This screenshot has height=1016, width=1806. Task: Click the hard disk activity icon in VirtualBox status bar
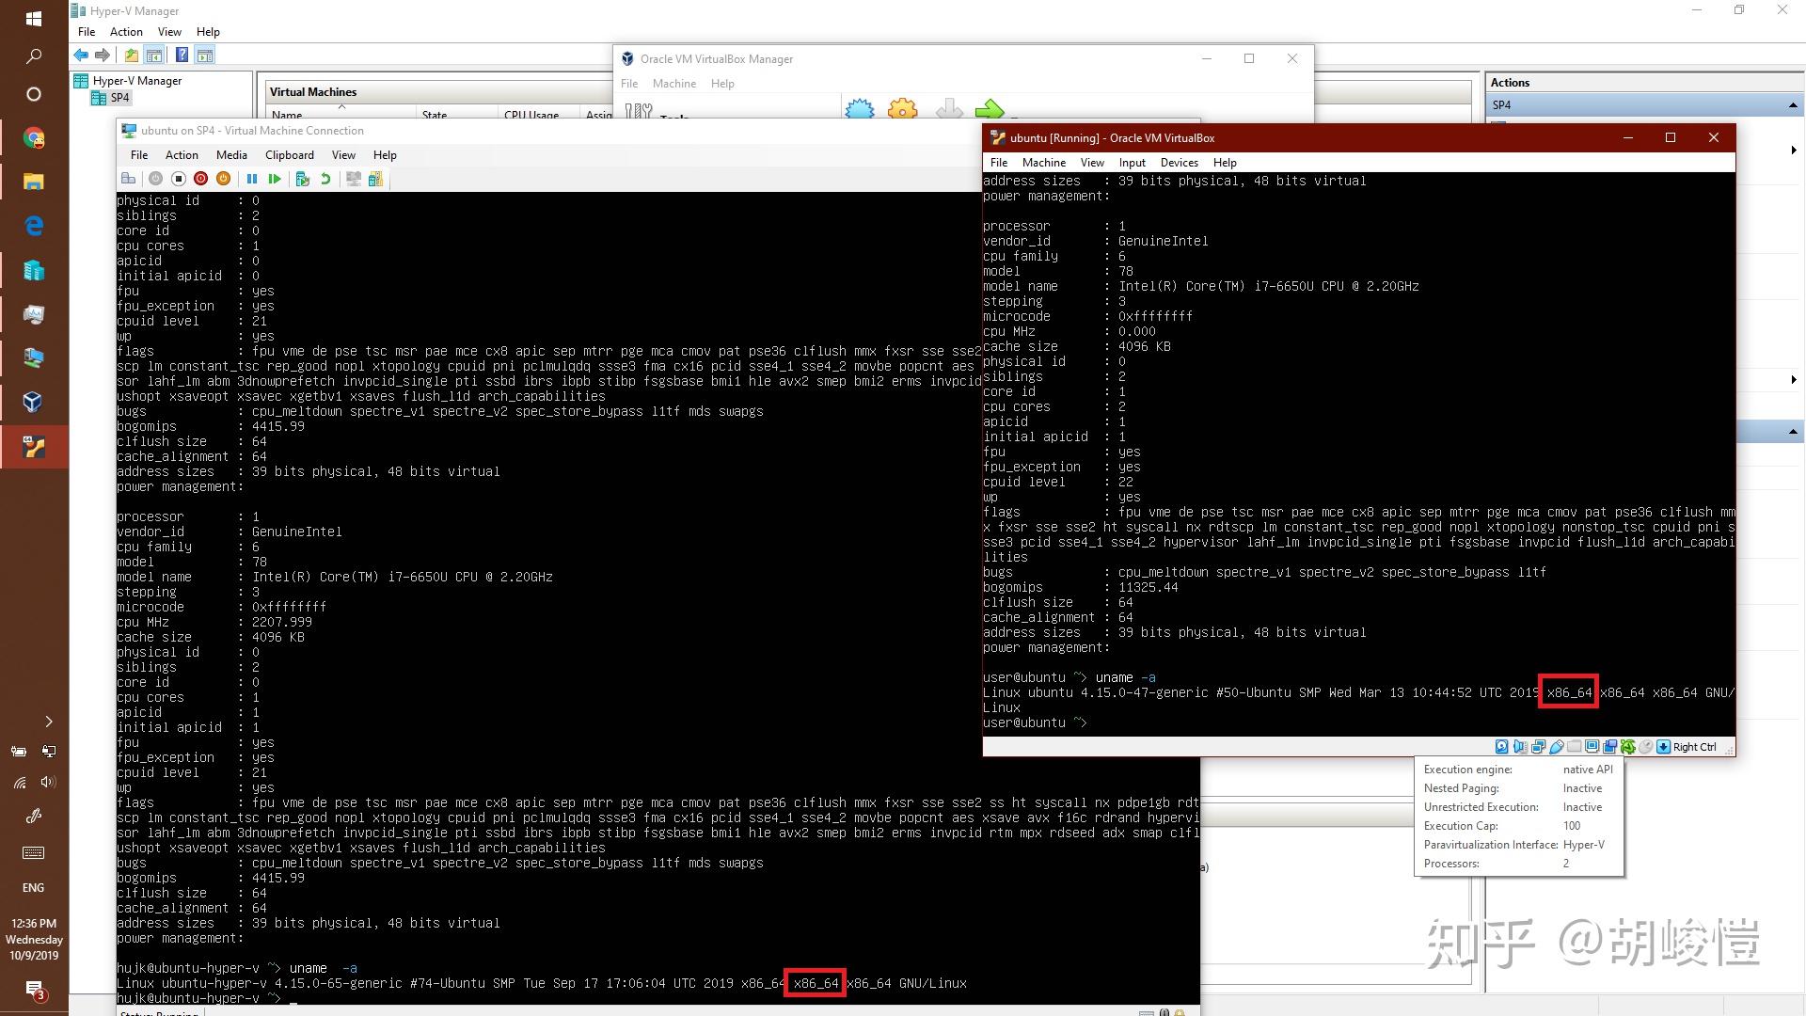1502,747
